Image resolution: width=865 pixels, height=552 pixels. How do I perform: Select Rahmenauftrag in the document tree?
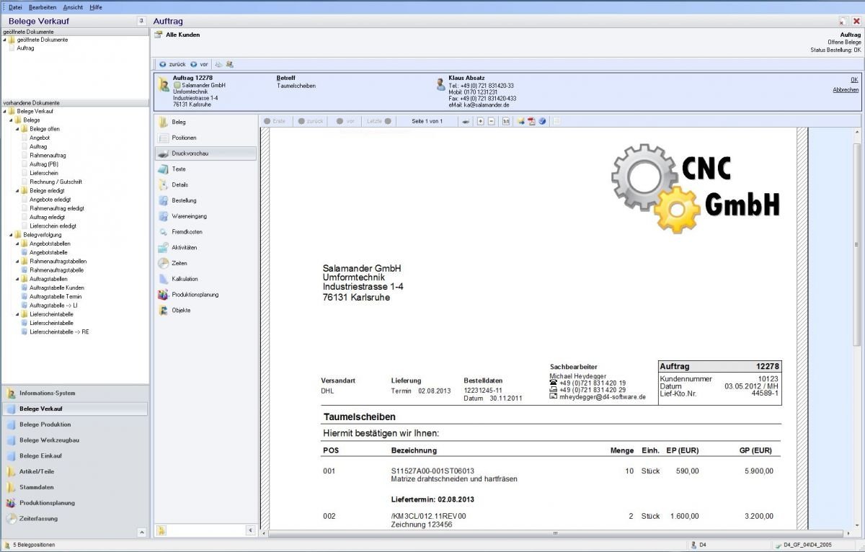point(48,156)
